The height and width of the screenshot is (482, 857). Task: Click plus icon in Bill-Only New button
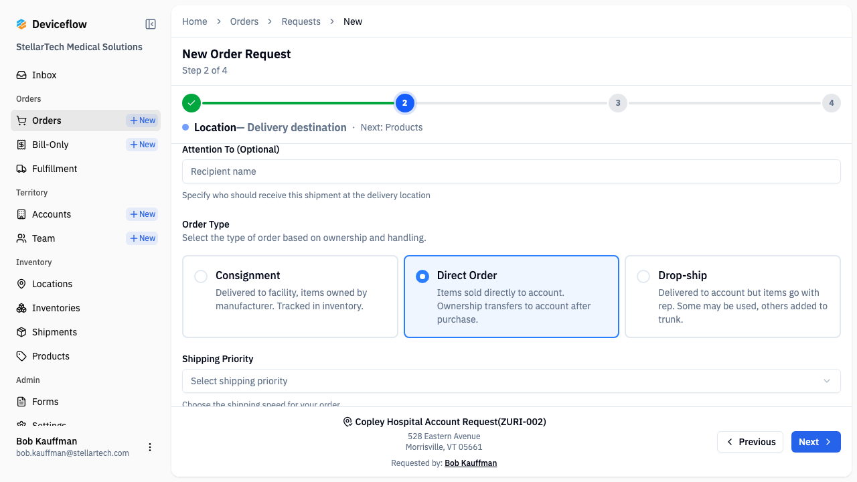click(133, 145)
